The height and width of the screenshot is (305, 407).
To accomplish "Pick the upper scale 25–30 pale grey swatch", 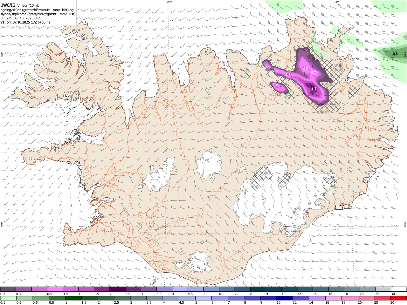I will [x=383, y=289].
